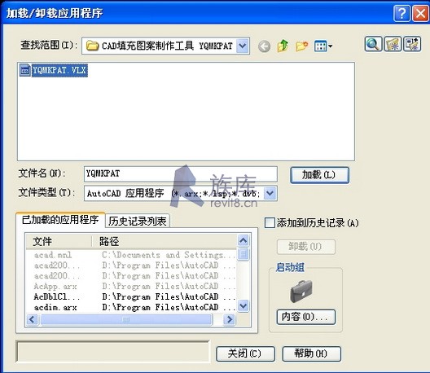Screen dimensions: 430x373
Task: Click the 加载(L) load button
Action: (319, 175)
